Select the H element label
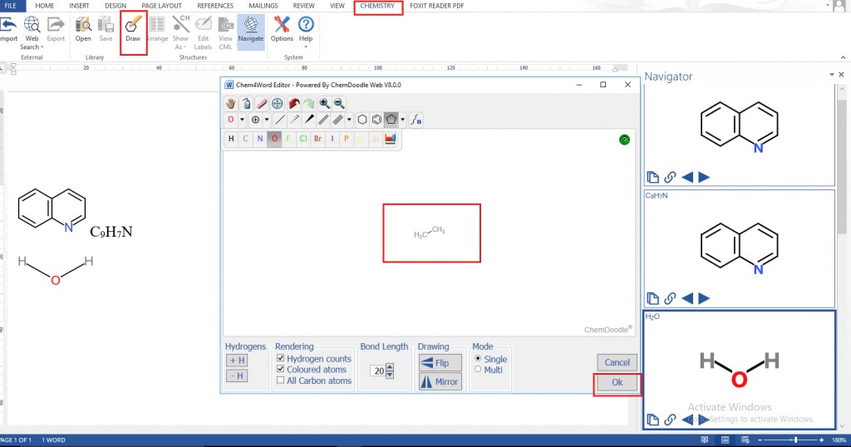Viewport: 851px width, 447px height. coord(231,139)
